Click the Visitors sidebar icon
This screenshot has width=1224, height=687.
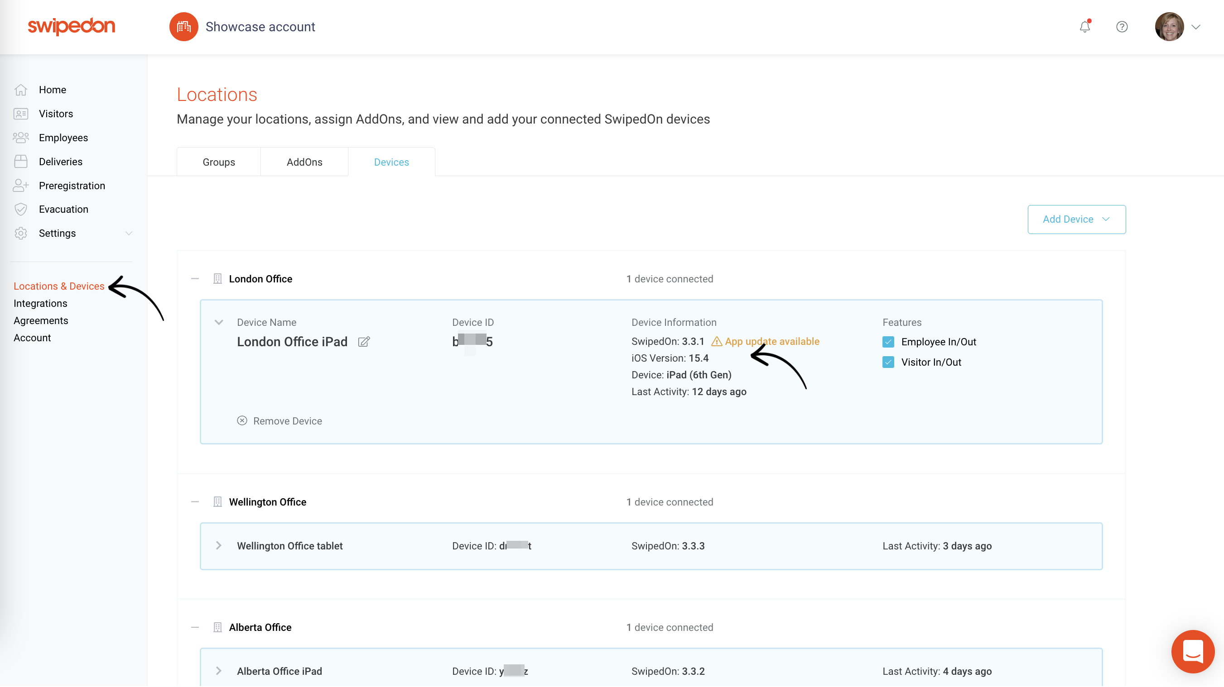pyautogui.click(x=21, y=113)
